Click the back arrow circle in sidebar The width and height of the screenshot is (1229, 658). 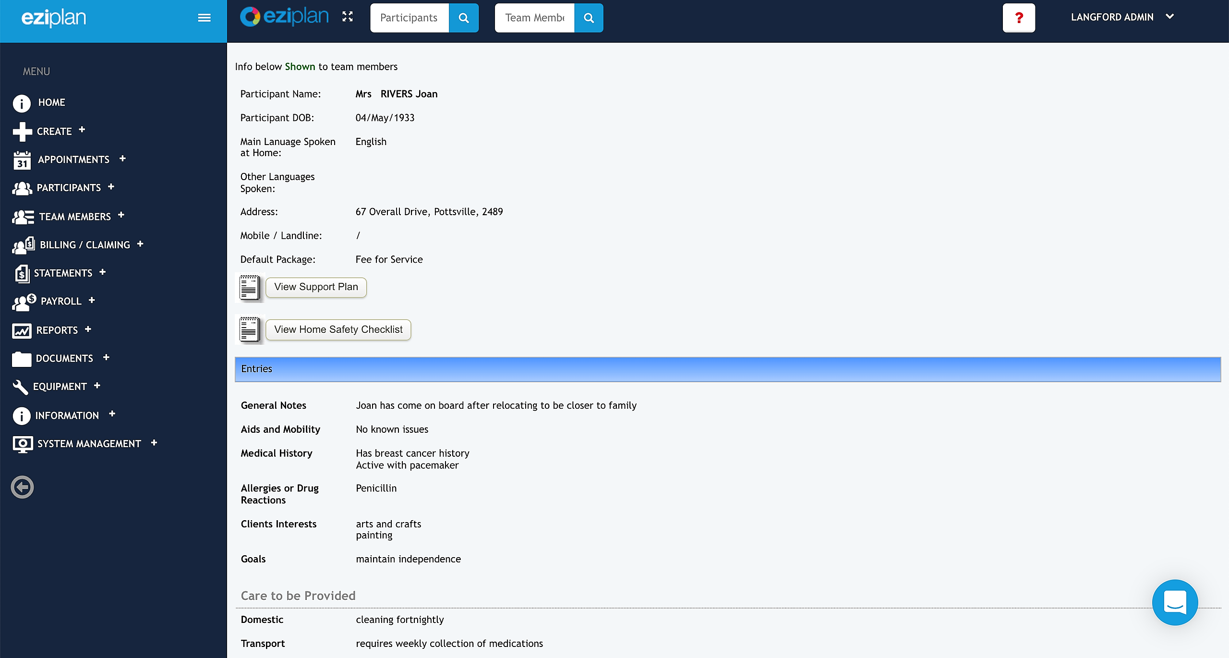(x=22, y=487)
